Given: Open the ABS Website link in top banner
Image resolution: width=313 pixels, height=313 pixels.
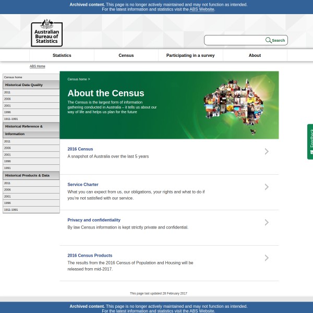Looking at the screenshot, I should click(x=201, y=9).
